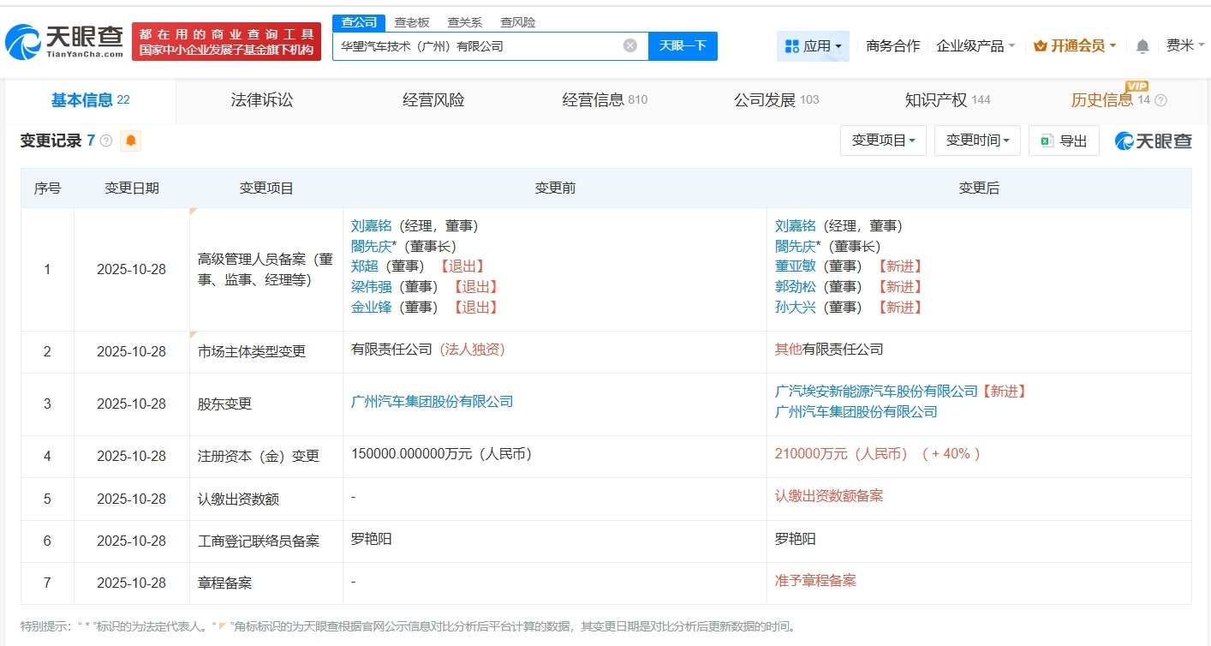Click the Tianyancha logo in top left corner

(x=62, y=39)
